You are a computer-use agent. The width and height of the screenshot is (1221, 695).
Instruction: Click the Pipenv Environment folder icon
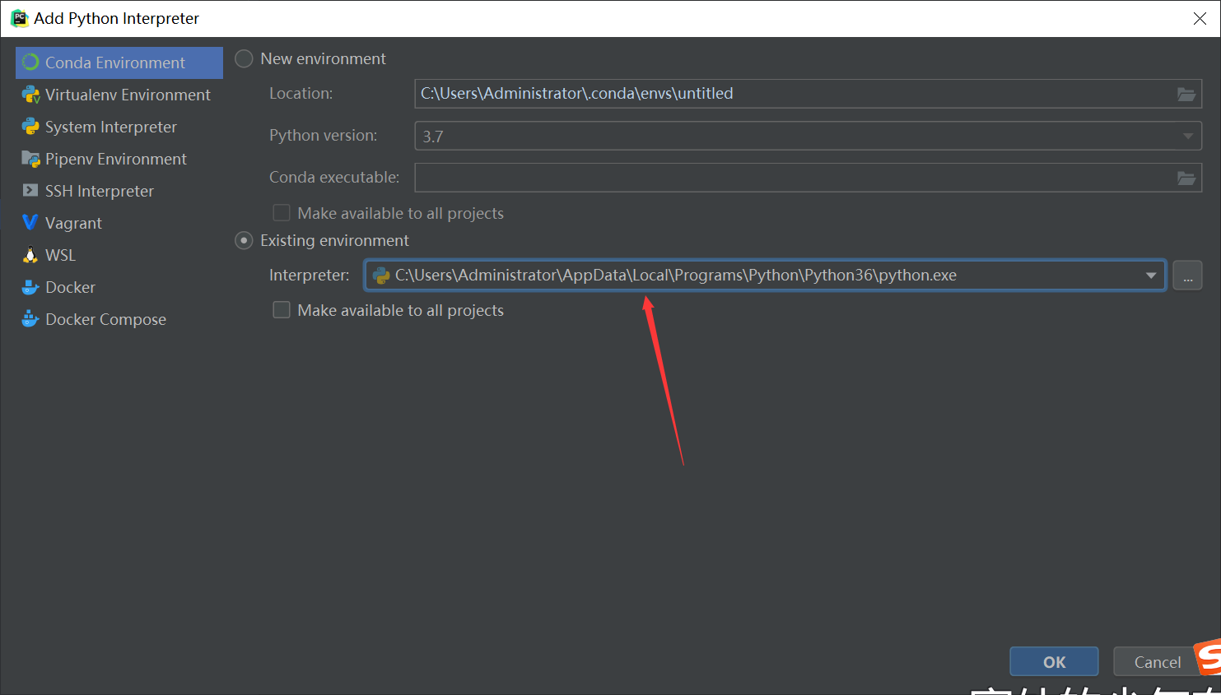click(x=30, y=159)
